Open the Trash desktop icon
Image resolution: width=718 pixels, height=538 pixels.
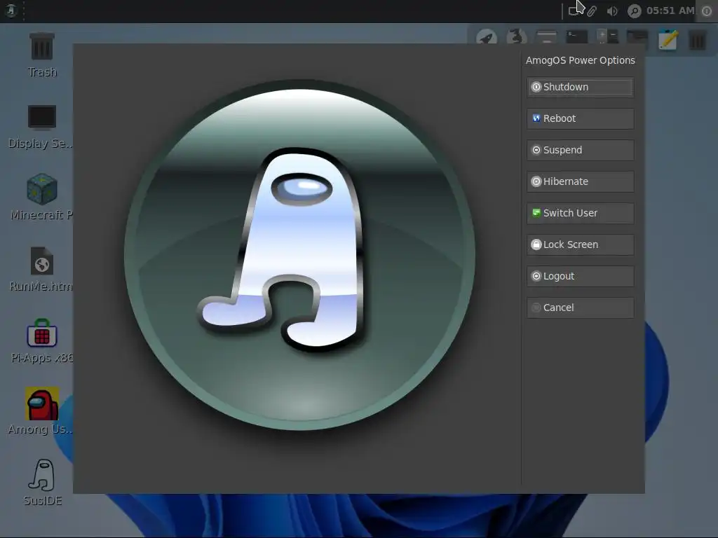42,55
